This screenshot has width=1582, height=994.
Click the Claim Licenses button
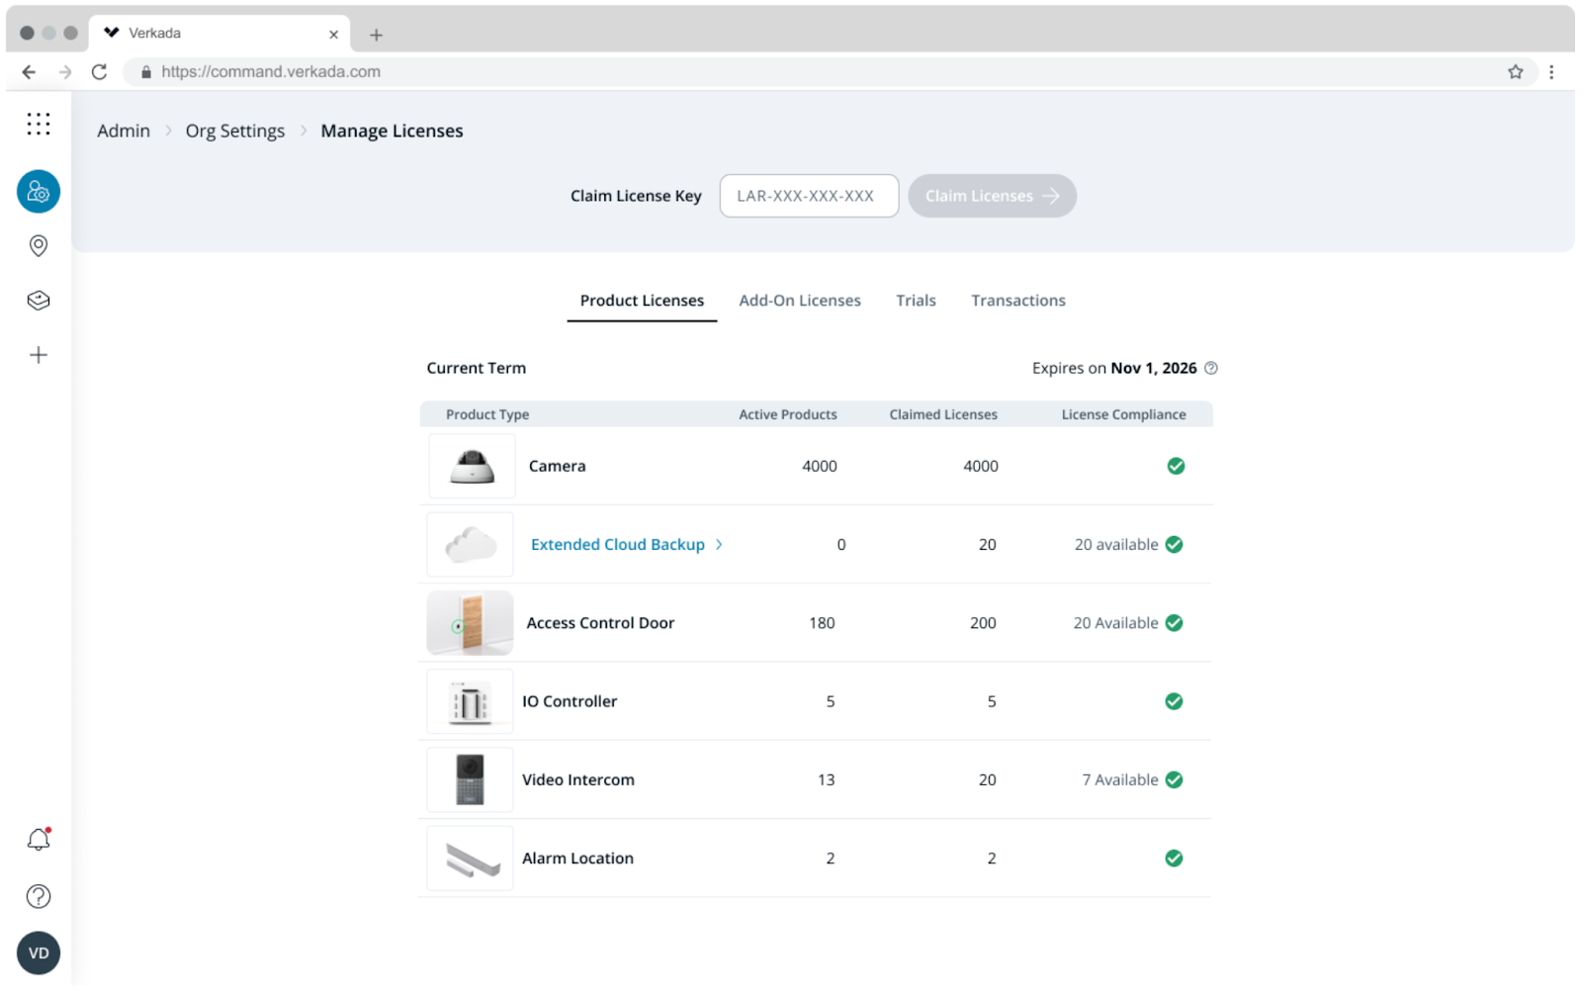[x=992, y=196]
